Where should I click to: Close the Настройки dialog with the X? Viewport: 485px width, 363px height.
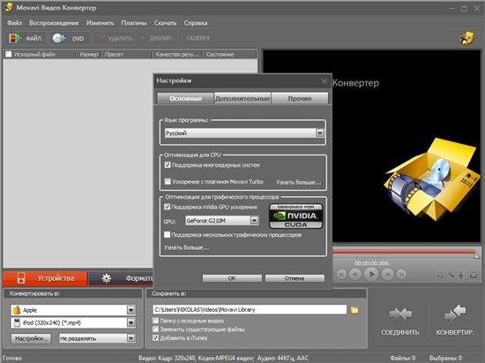pos(325,81)
